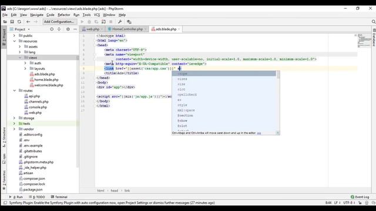Screen dimensions: 376x211
Task: Click the code minimap thumbnail at top right
Action: coord(364,40)
